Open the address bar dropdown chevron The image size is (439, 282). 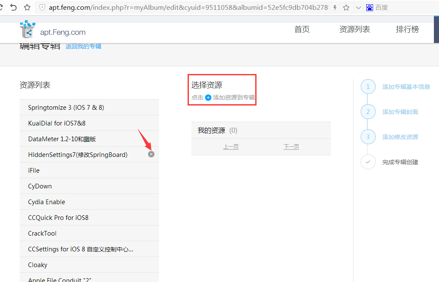point(358,8)
